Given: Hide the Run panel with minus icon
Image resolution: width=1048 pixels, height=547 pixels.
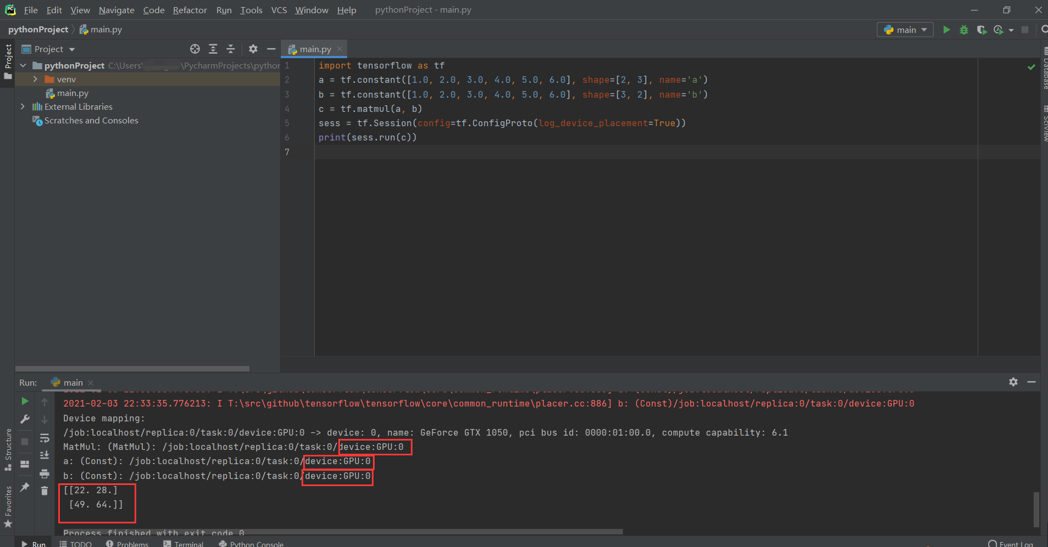Looking at the screenshot, I should pos(1032,382).
